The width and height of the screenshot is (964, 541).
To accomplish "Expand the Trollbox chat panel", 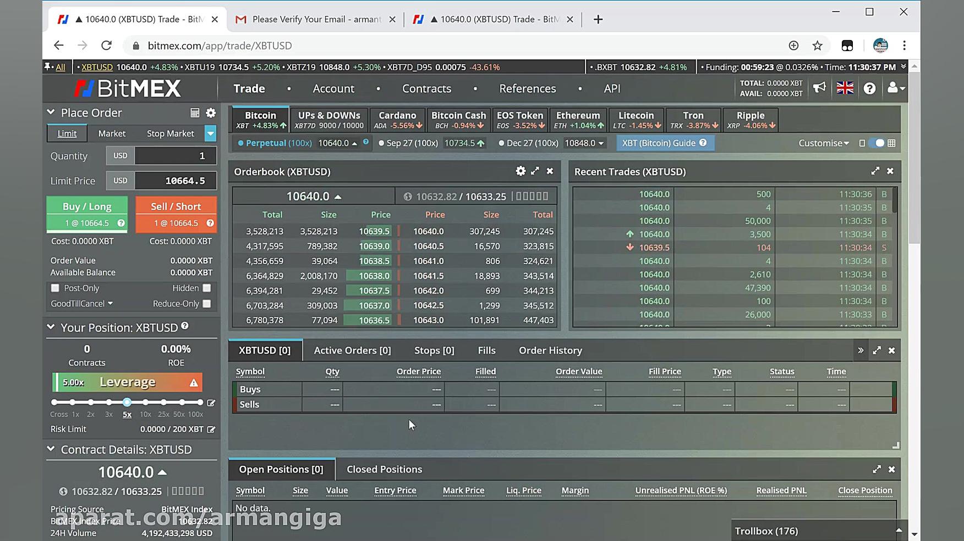I will click(899, 531).
